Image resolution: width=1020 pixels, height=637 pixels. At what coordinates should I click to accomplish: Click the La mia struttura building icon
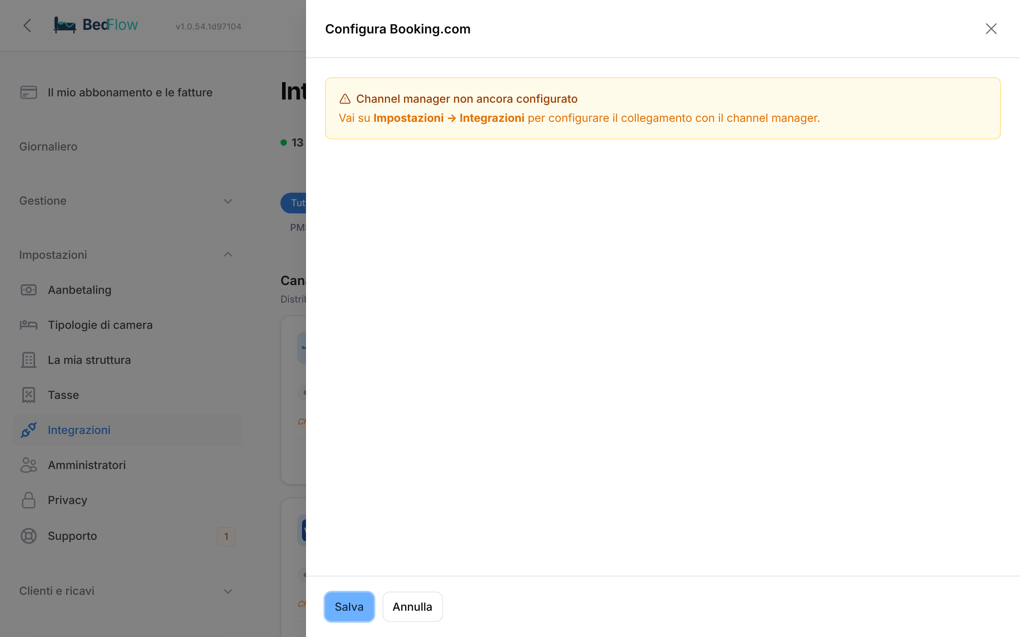[29, 360]
